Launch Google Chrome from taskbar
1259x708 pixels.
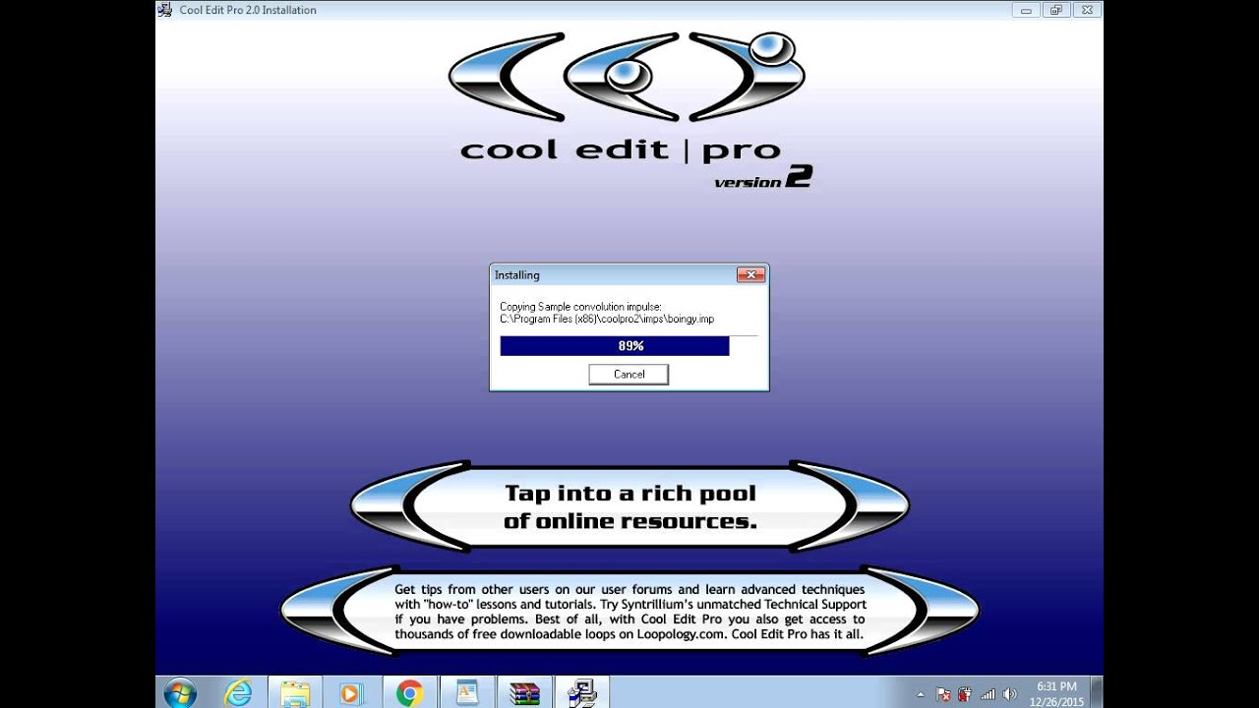pyautogui.click(x=409, y=693)
